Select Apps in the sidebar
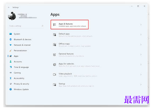 (16, 56)
